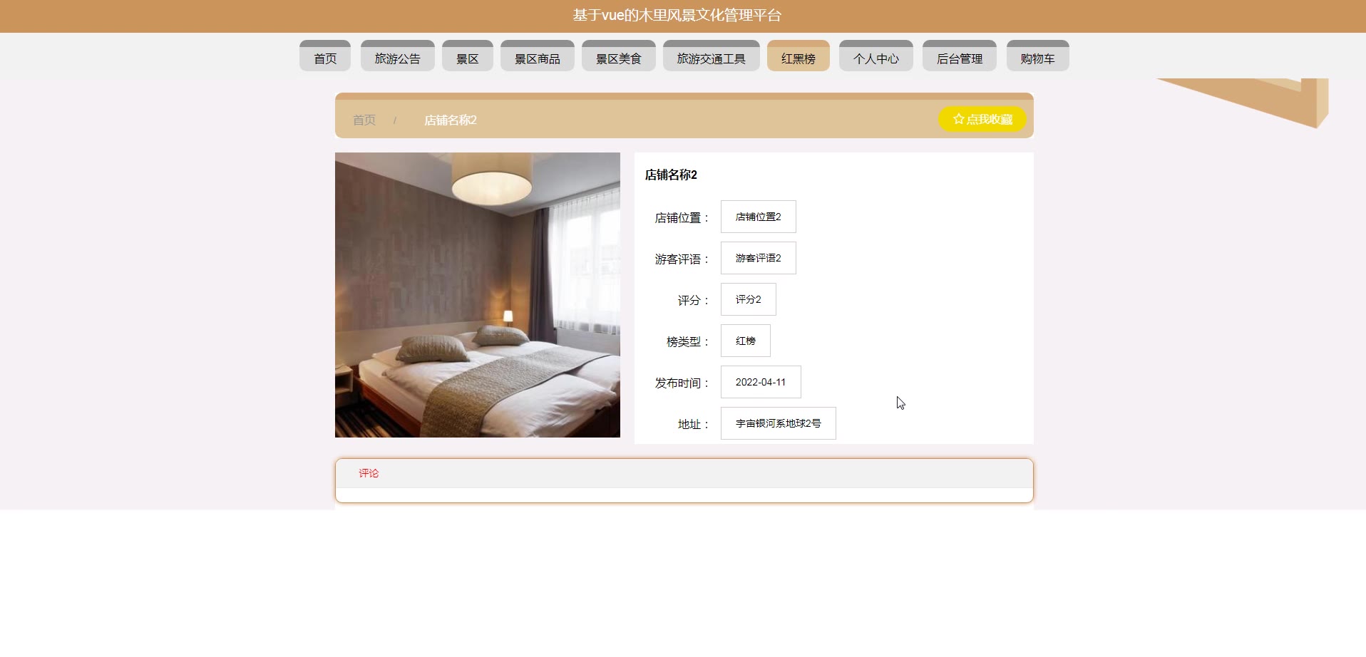Switch to the 景区美食 tab

click(618, 56)
